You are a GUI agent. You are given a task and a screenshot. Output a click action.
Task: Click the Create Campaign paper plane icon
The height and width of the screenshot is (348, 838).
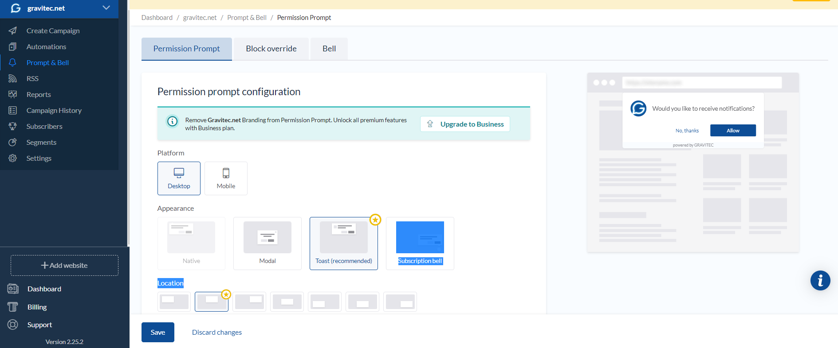[13, 31]
